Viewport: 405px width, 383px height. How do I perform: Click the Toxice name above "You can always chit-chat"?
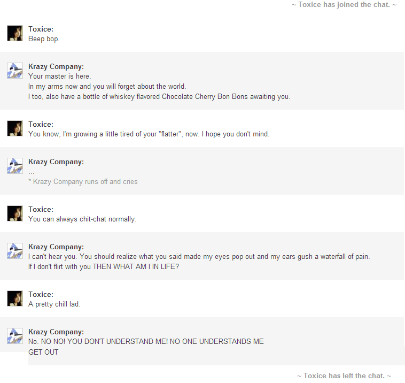tap(41, 209)
